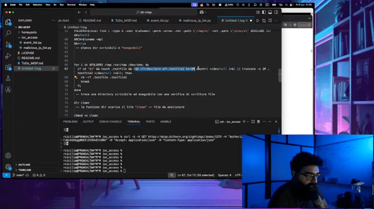374x209 pixels.
Task: Create a new terminal with the plus icon
Action: tap(244, 122)
